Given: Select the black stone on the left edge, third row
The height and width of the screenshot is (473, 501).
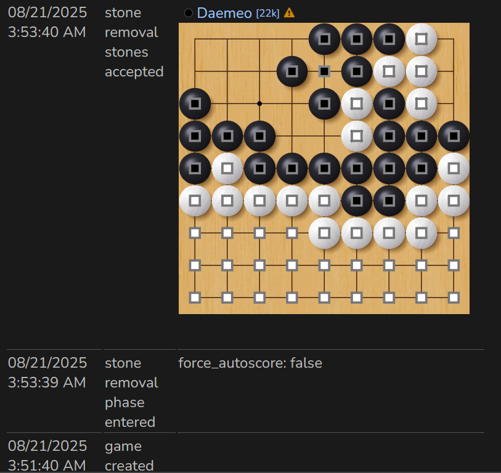Looking at the screenshot, I should [x=195, y=103].
